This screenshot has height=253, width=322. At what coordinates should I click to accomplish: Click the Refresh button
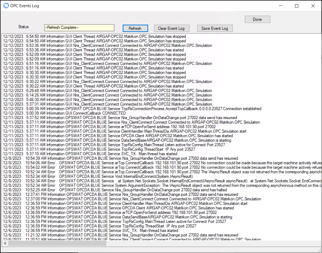[135, 28]
